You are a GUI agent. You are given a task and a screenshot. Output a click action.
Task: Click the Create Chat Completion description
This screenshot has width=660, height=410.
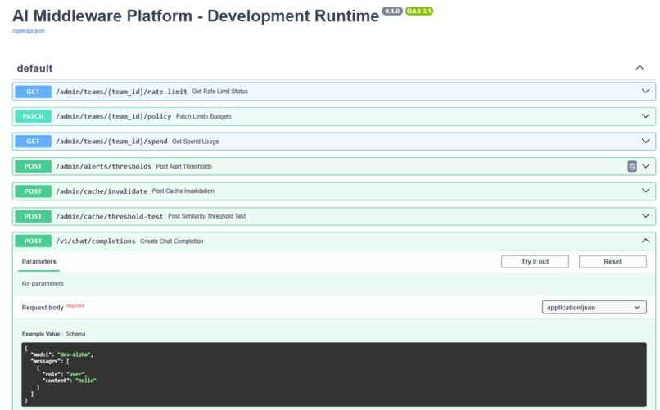[172, 241]
